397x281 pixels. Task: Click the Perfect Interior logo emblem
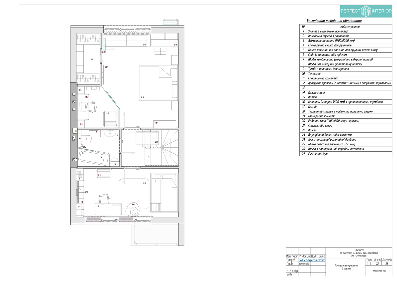click(366, 11)
